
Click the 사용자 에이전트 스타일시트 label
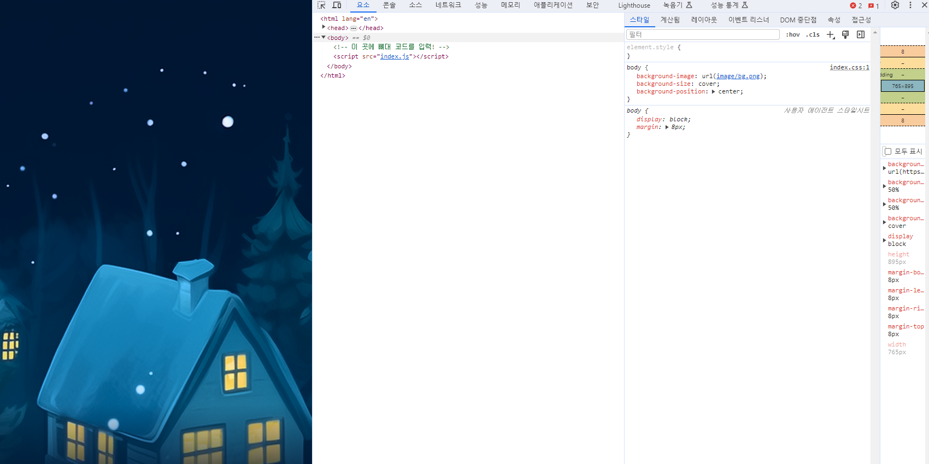pyautogui.click(x=827, y=110)
